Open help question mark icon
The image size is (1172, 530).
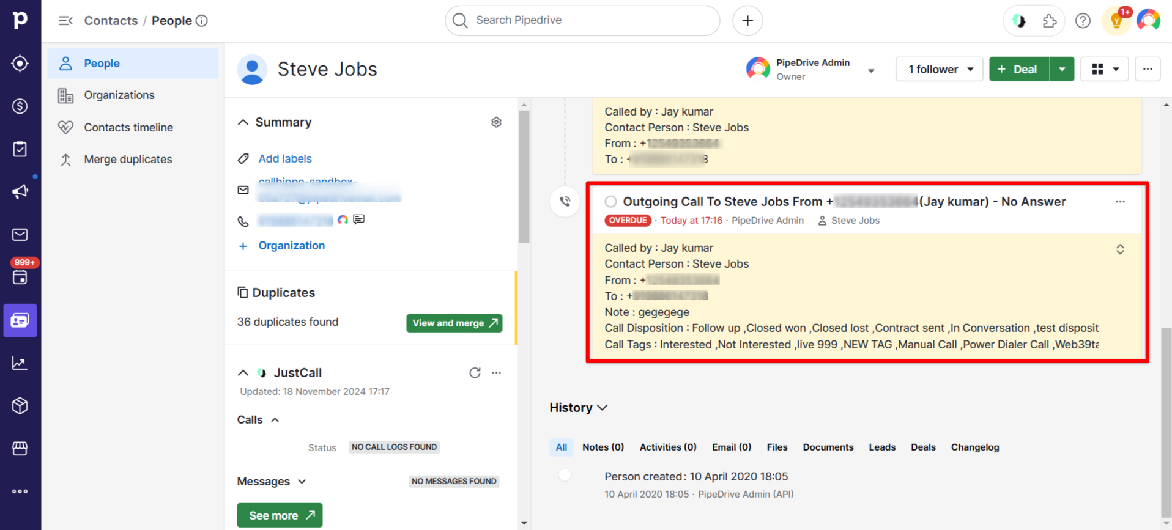point(1083,21)
